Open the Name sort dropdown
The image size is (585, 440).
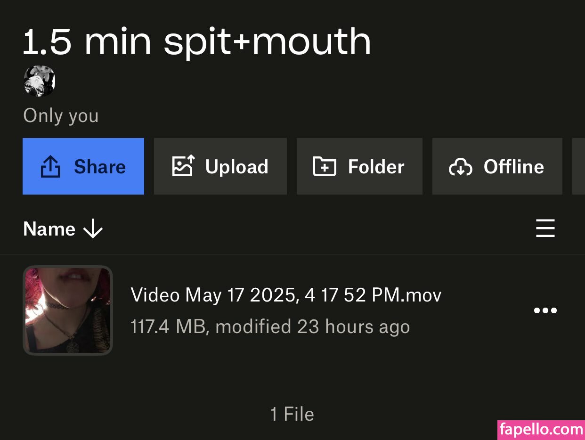pos(49,229)
